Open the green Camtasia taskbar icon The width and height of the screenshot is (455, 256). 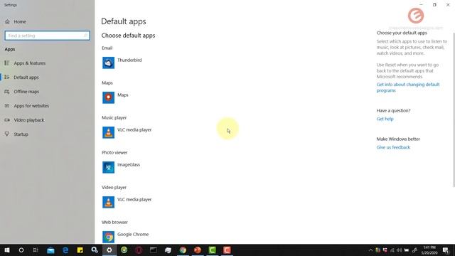tap(213, 250)
